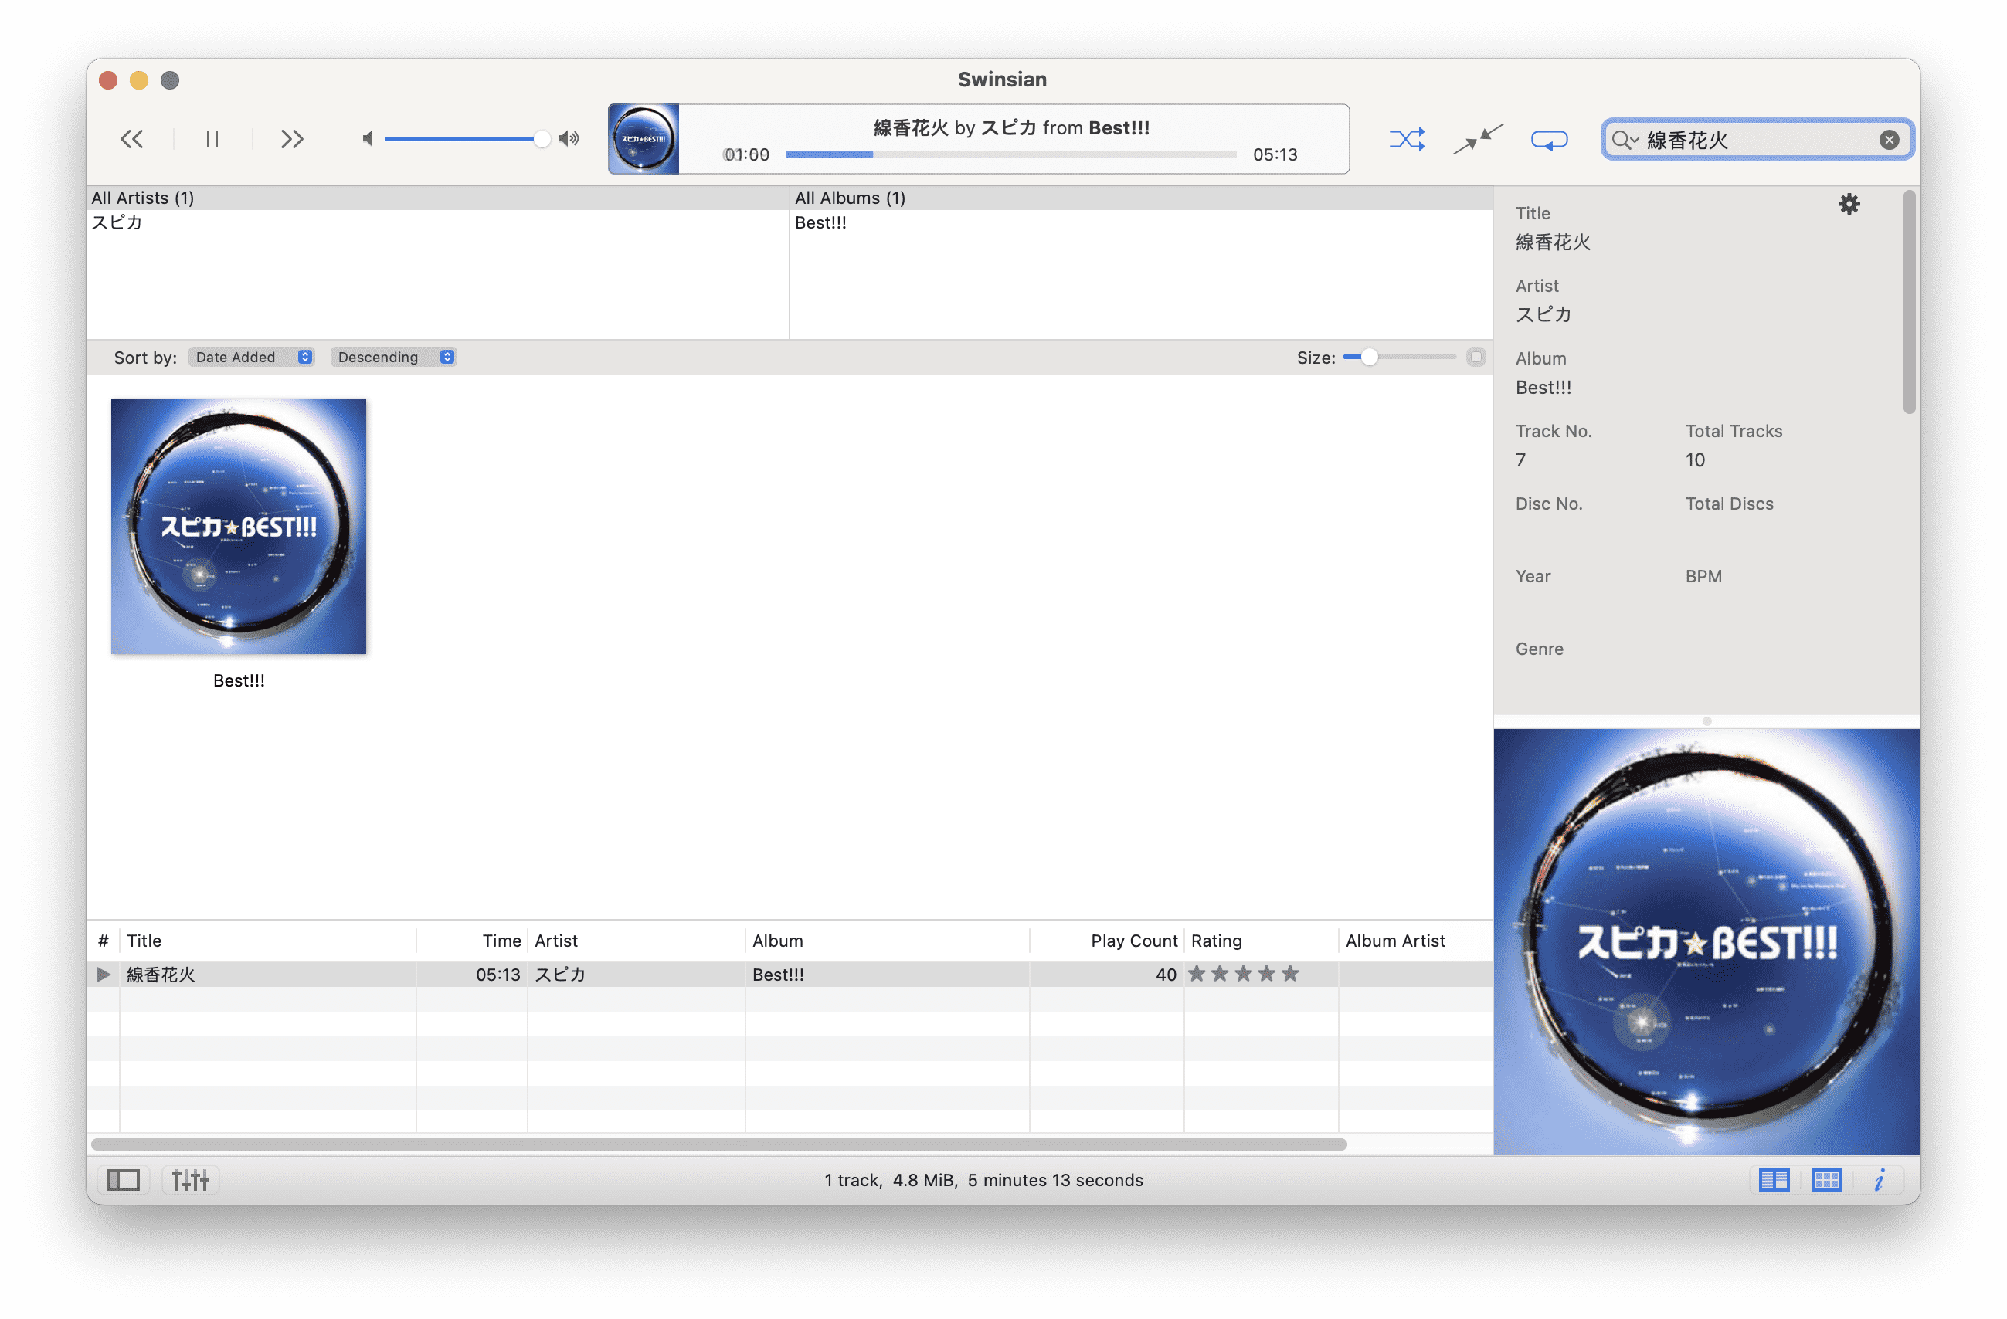Open the Date Added sort dropdown
Screen dimensions: 2007x1319
pyautogui.click(x=251, y=357)
